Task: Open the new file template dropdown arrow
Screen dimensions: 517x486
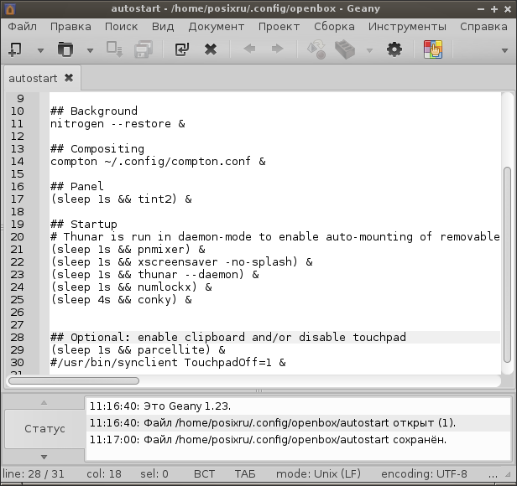Action: point(40,50)
